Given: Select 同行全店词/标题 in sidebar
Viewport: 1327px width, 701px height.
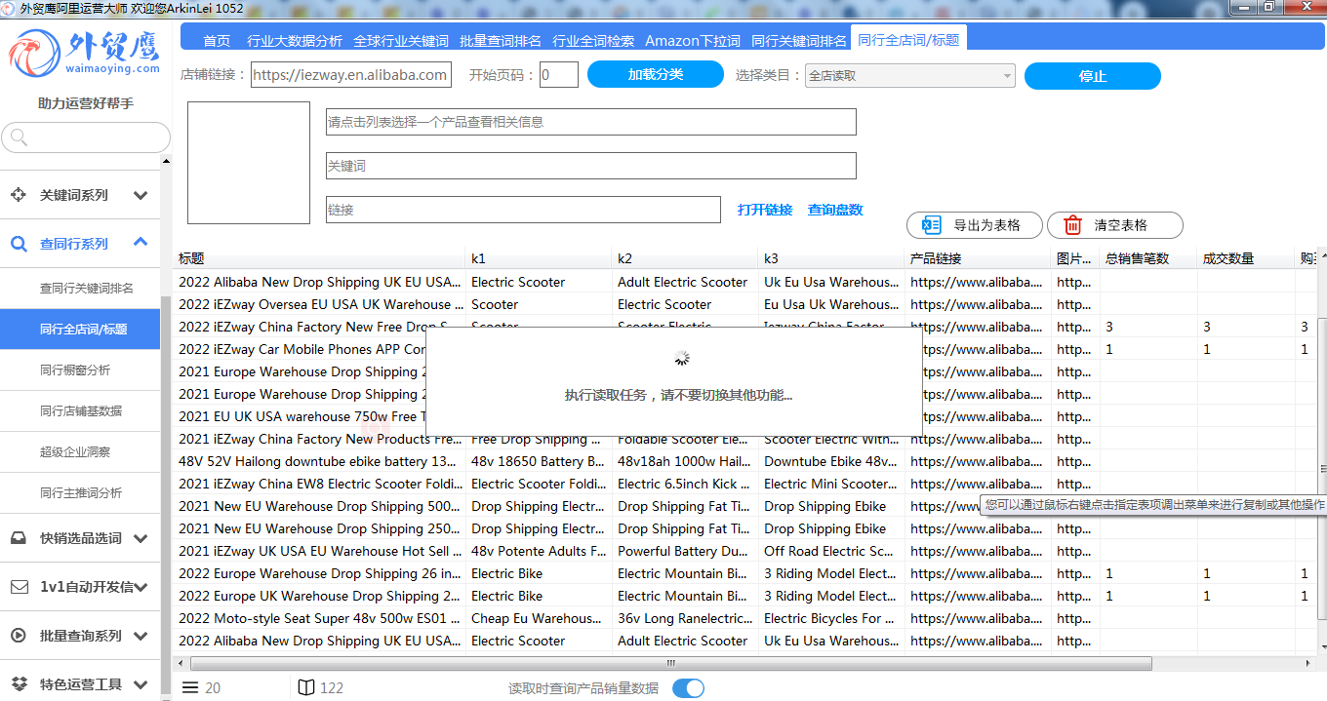Looking at the screenshot, I should [x=80, y=330].
